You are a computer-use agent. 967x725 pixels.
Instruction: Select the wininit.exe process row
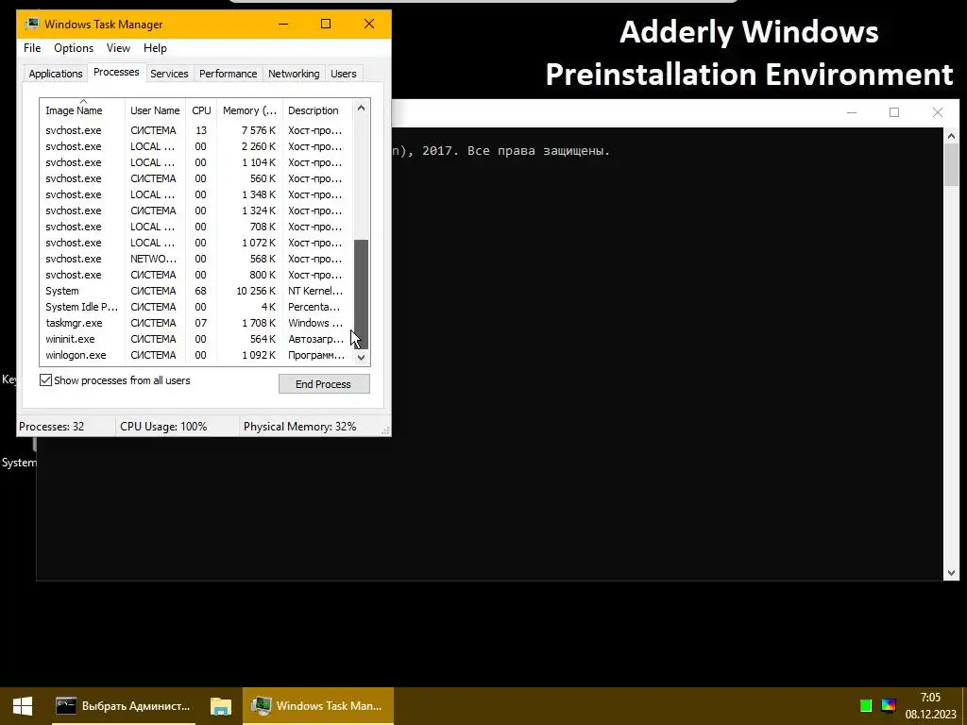196,339
